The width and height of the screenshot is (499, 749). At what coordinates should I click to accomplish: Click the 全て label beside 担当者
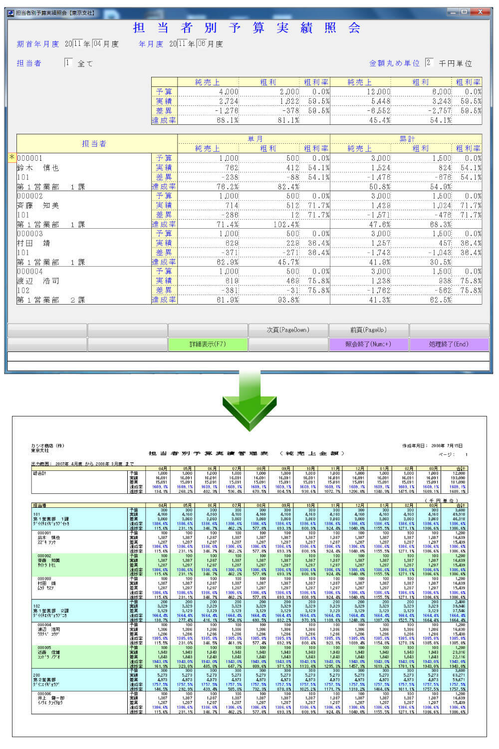click(x=85, y=63)
